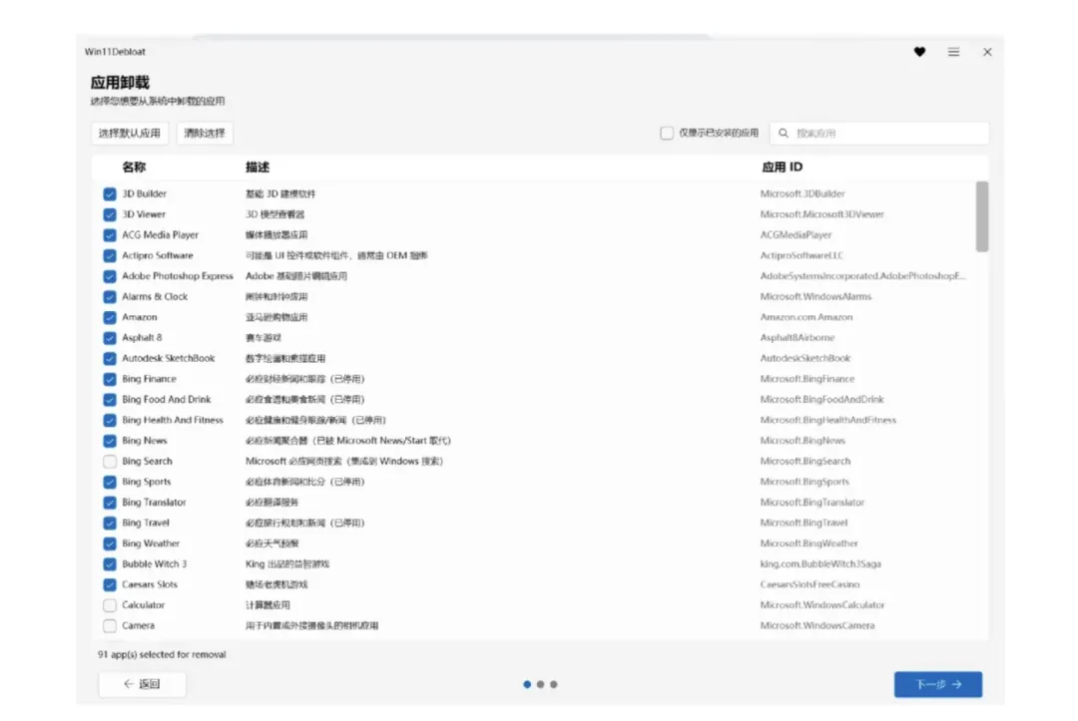Viewport: 1078px width, 721px height.
Task: Sort by 名称 column header
Action: (134, 167)
